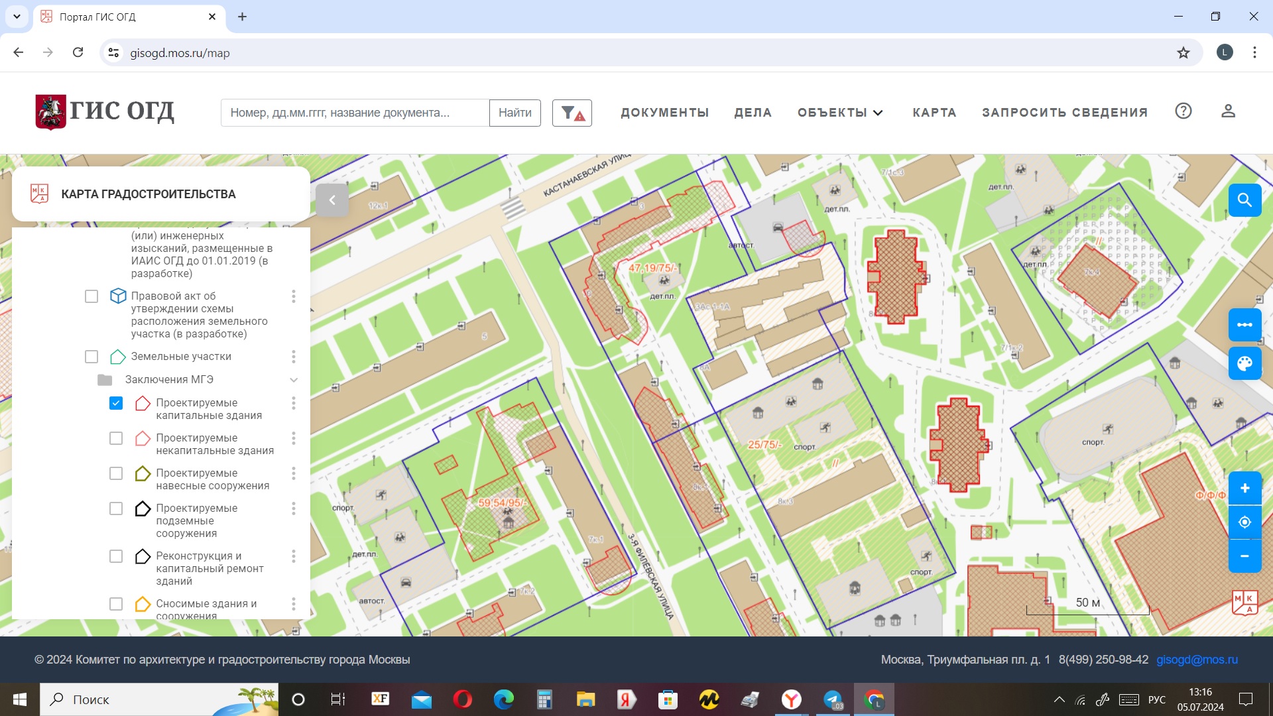Zoom in the map with plus button
Screen dimensions: 1273x716
click(1244, 489)
